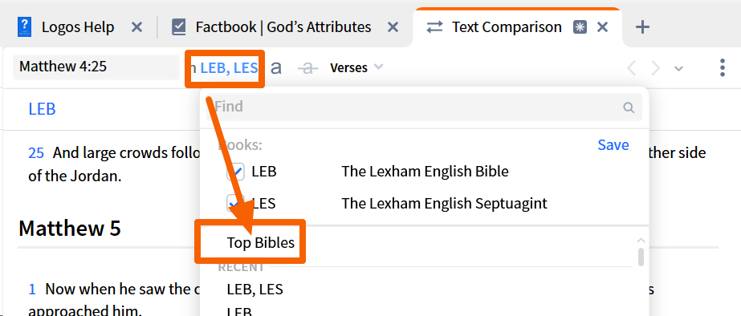Uncheck the LEB Lexham English Bible checkbox

click(x=236, y=172)
